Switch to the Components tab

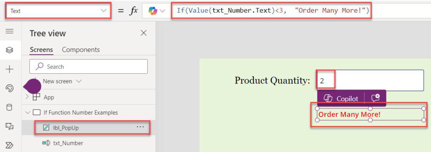[x=81, y=50]
